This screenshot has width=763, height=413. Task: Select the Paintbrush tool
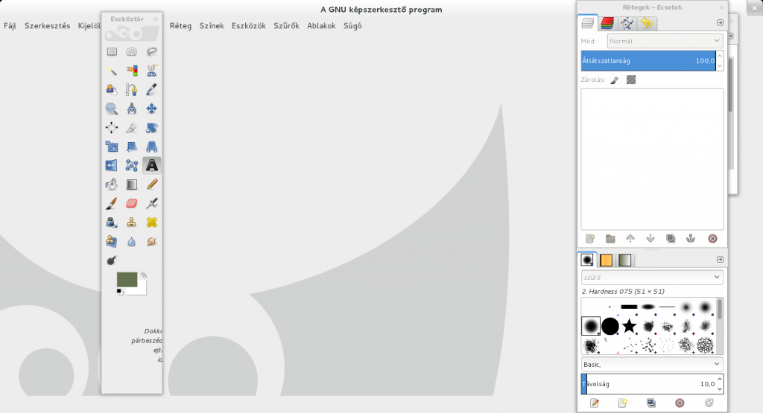point(112,203)
